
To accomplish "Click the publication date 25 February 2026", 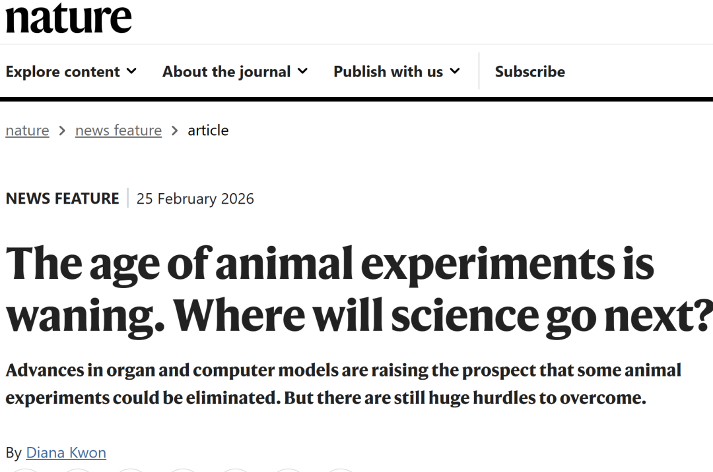I will pos(195,198).
